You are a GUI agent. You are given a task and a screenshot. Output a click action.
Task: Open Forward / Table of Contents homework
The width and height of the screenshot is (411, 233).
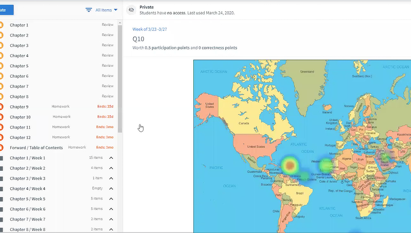pyautogui.click(x=36, y=148)
